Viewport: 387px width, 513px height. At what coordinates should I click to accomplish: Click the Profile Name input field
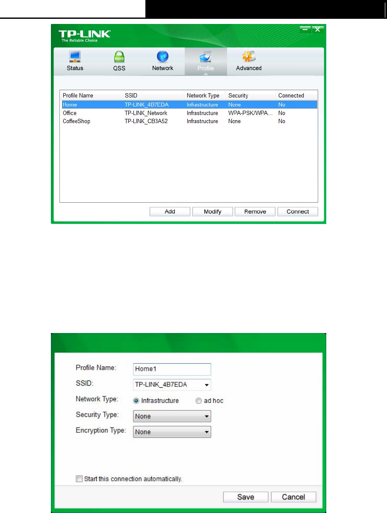[x=172, y=369]
